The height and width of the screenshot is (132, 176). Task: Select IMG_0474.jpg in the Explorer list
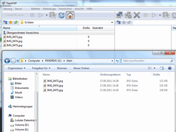tap(55, 86)
